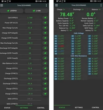This screenshot has height=110, width=103.
Task: Open hamburger menu on settings screen
Action: [x=2, y=5]
